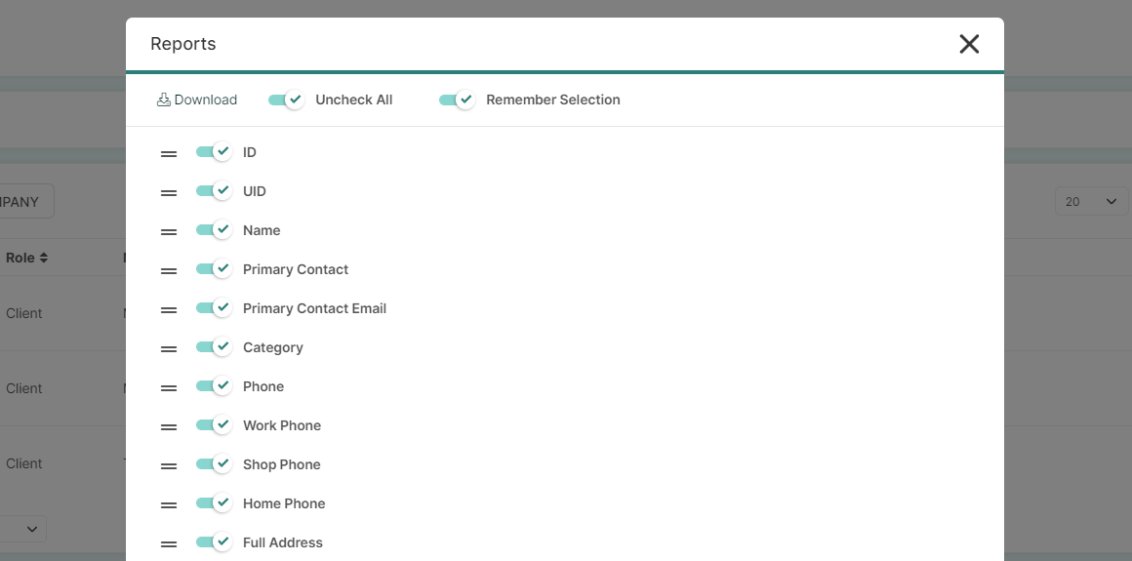Turn off the Name column toggle

tap(215, 229)
